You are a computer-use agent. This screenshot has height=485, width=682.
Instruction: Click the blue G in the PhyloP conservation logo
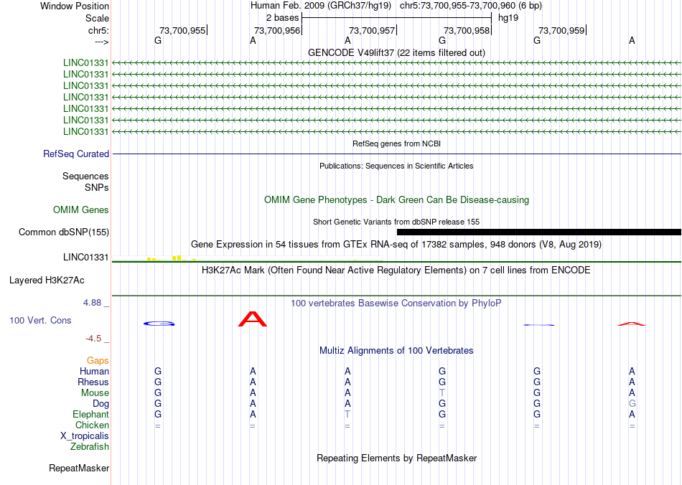159,324
